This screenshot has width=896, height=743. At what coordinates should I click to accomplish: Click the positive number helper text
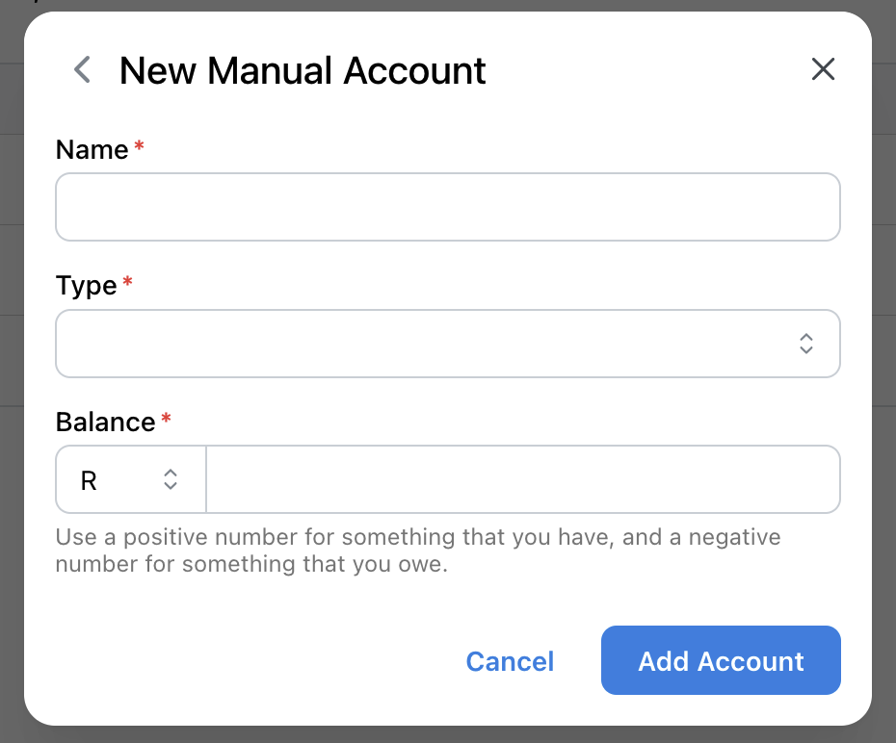[x=417, y=550]
